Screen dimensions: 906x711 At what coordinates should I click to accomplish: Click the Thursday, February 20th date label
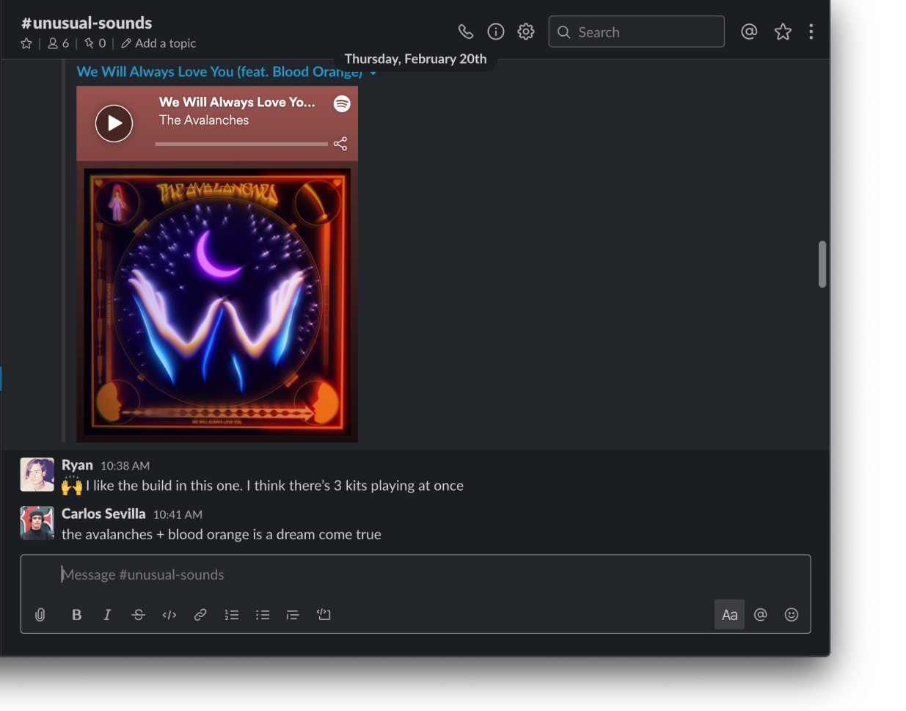pyautogui.click(x=416, y=59)
